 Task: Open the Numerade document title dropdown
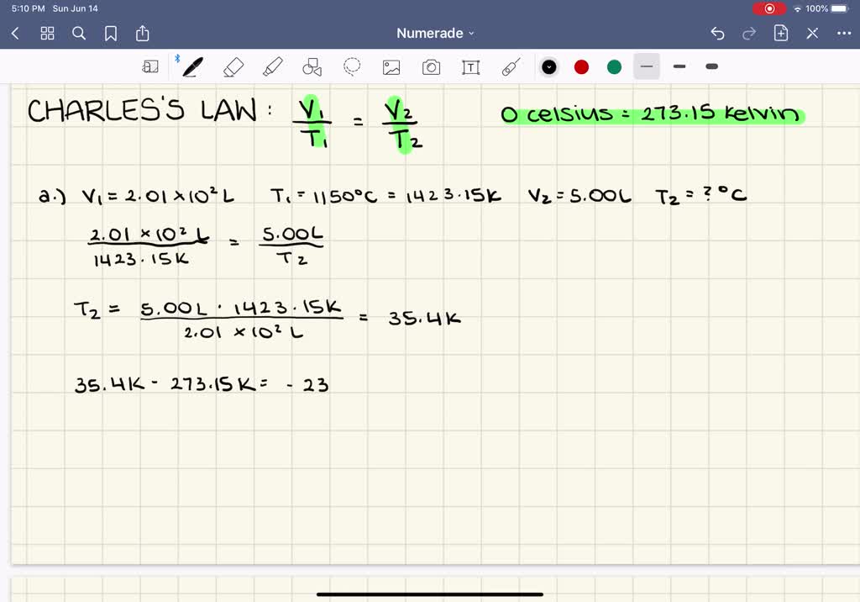(x=435, y=33)
